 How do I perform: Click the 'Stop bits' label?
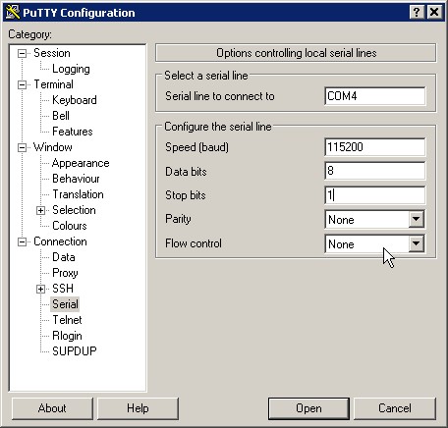click(186, 195)
